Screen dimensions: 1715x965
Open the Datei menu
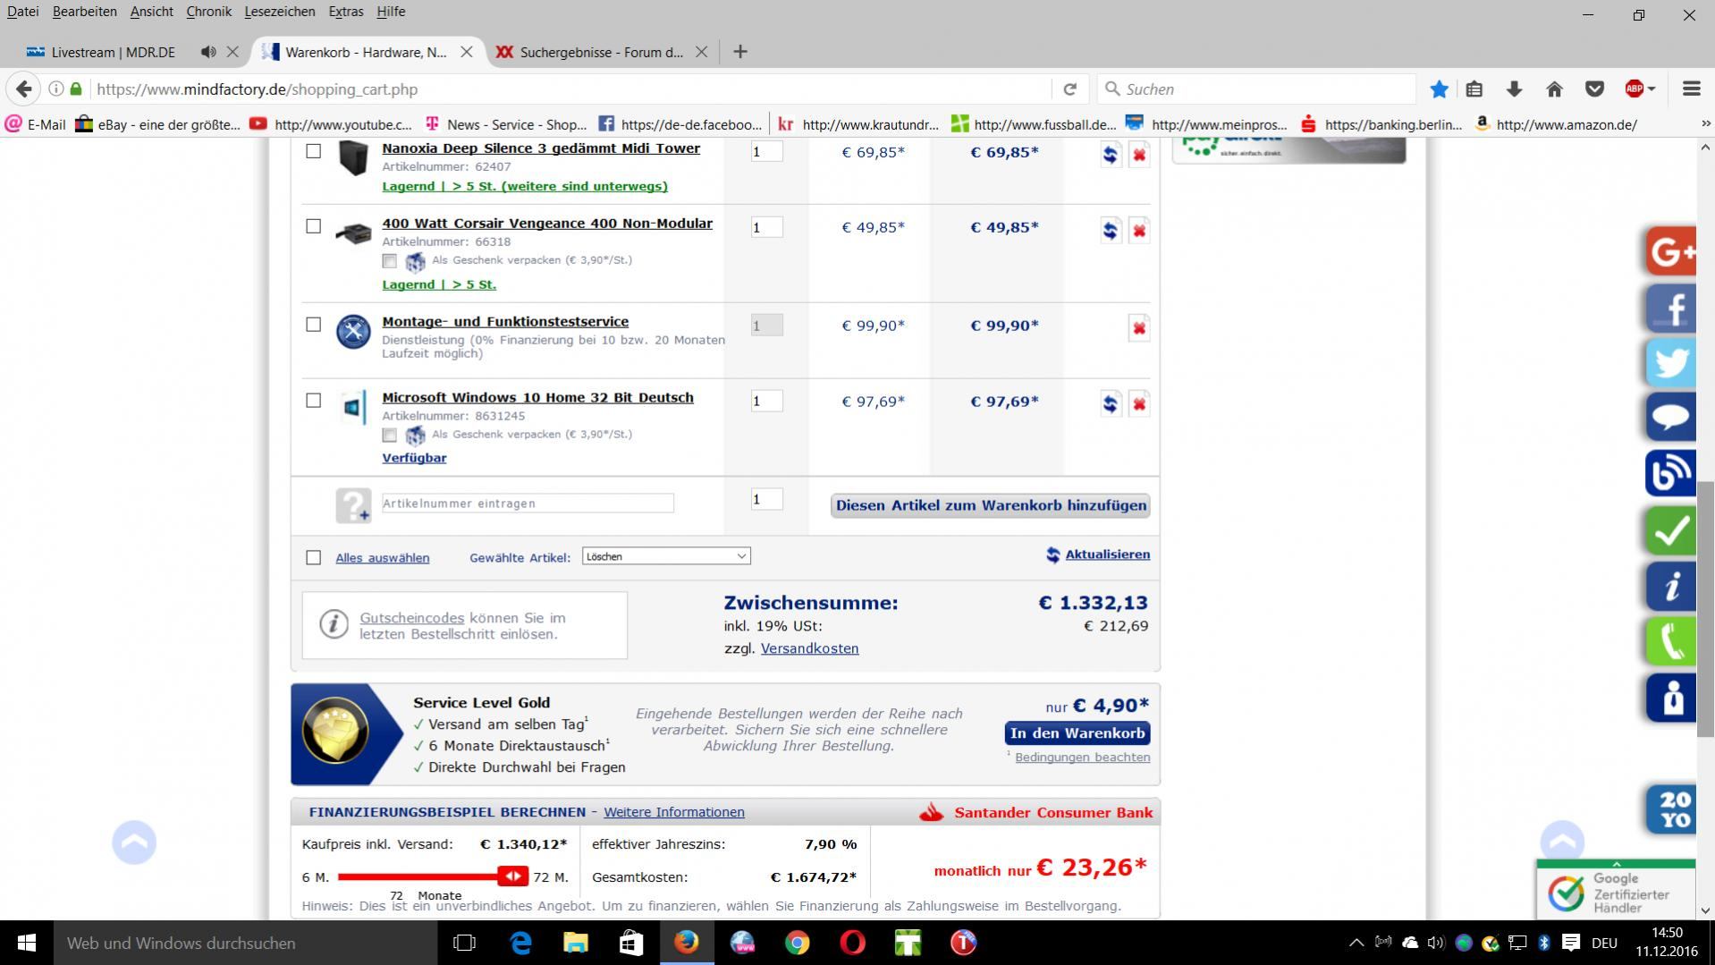pyautogui.click(x=22, y=12)
